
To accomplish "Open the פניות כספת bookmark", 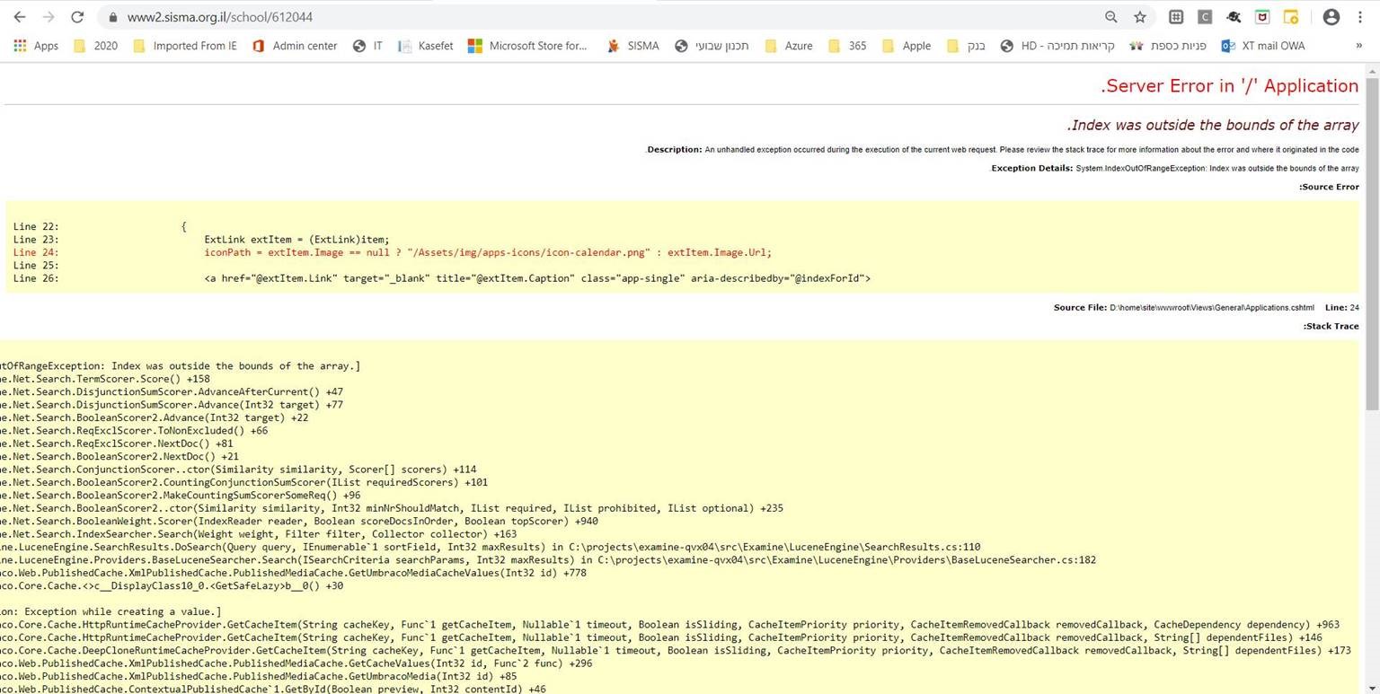I will tap(1168, 46).
